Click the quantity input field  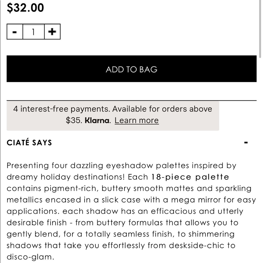[x=33, y=32]
